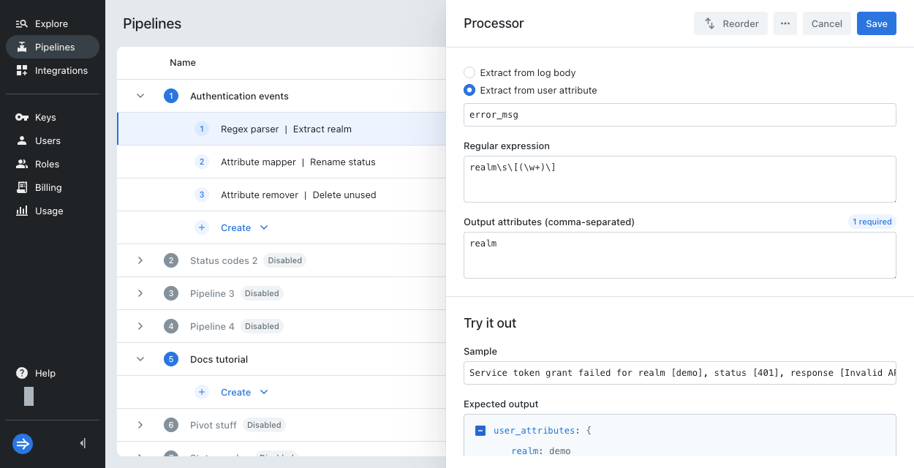The image size is (914, 468).
Task: Open Integrations via its grid icon
Action: click(21, 70)
